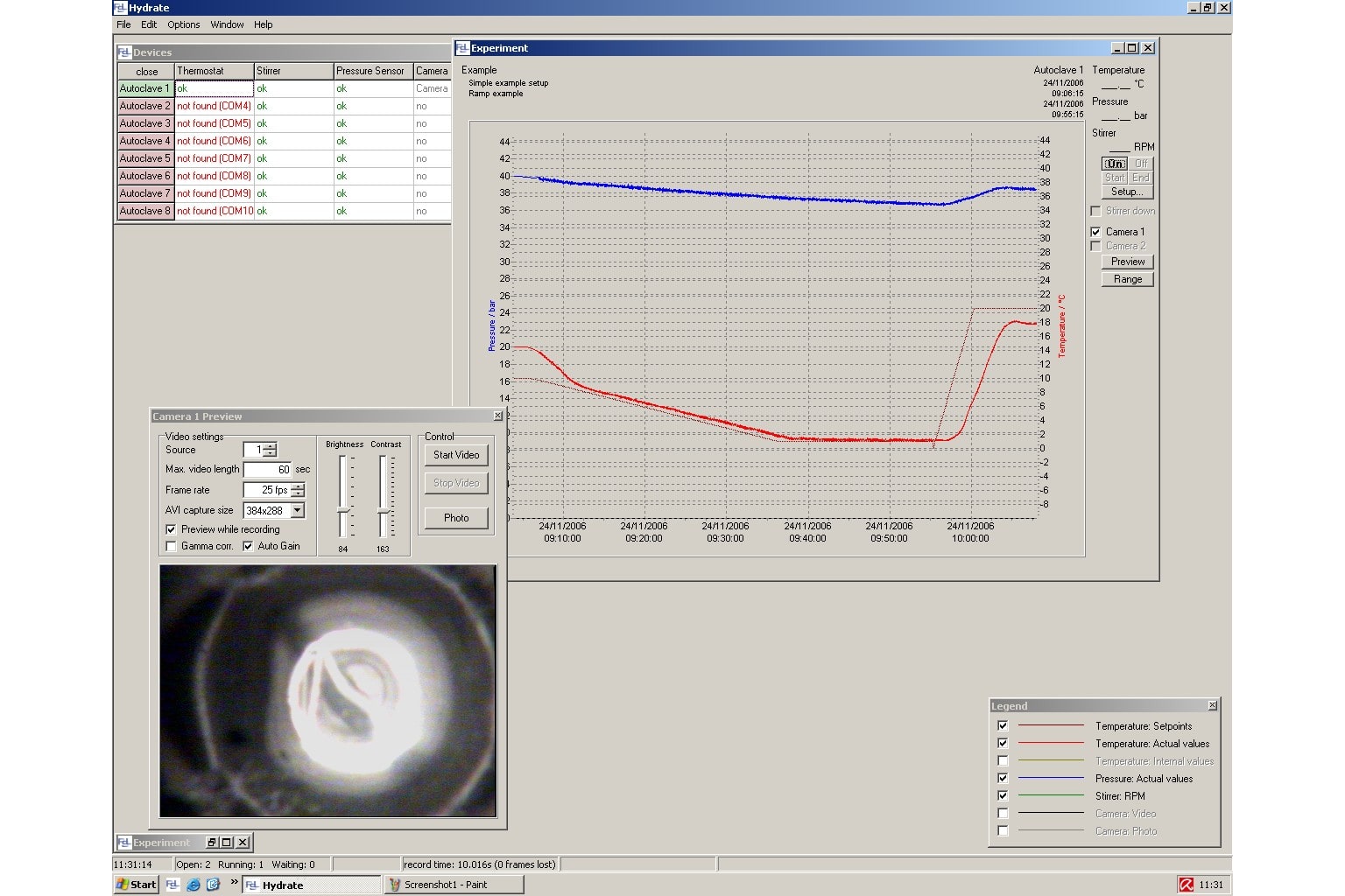Click the Setup... button
This screenshot has height=896, width=1345.
[x=1127, y=192]
